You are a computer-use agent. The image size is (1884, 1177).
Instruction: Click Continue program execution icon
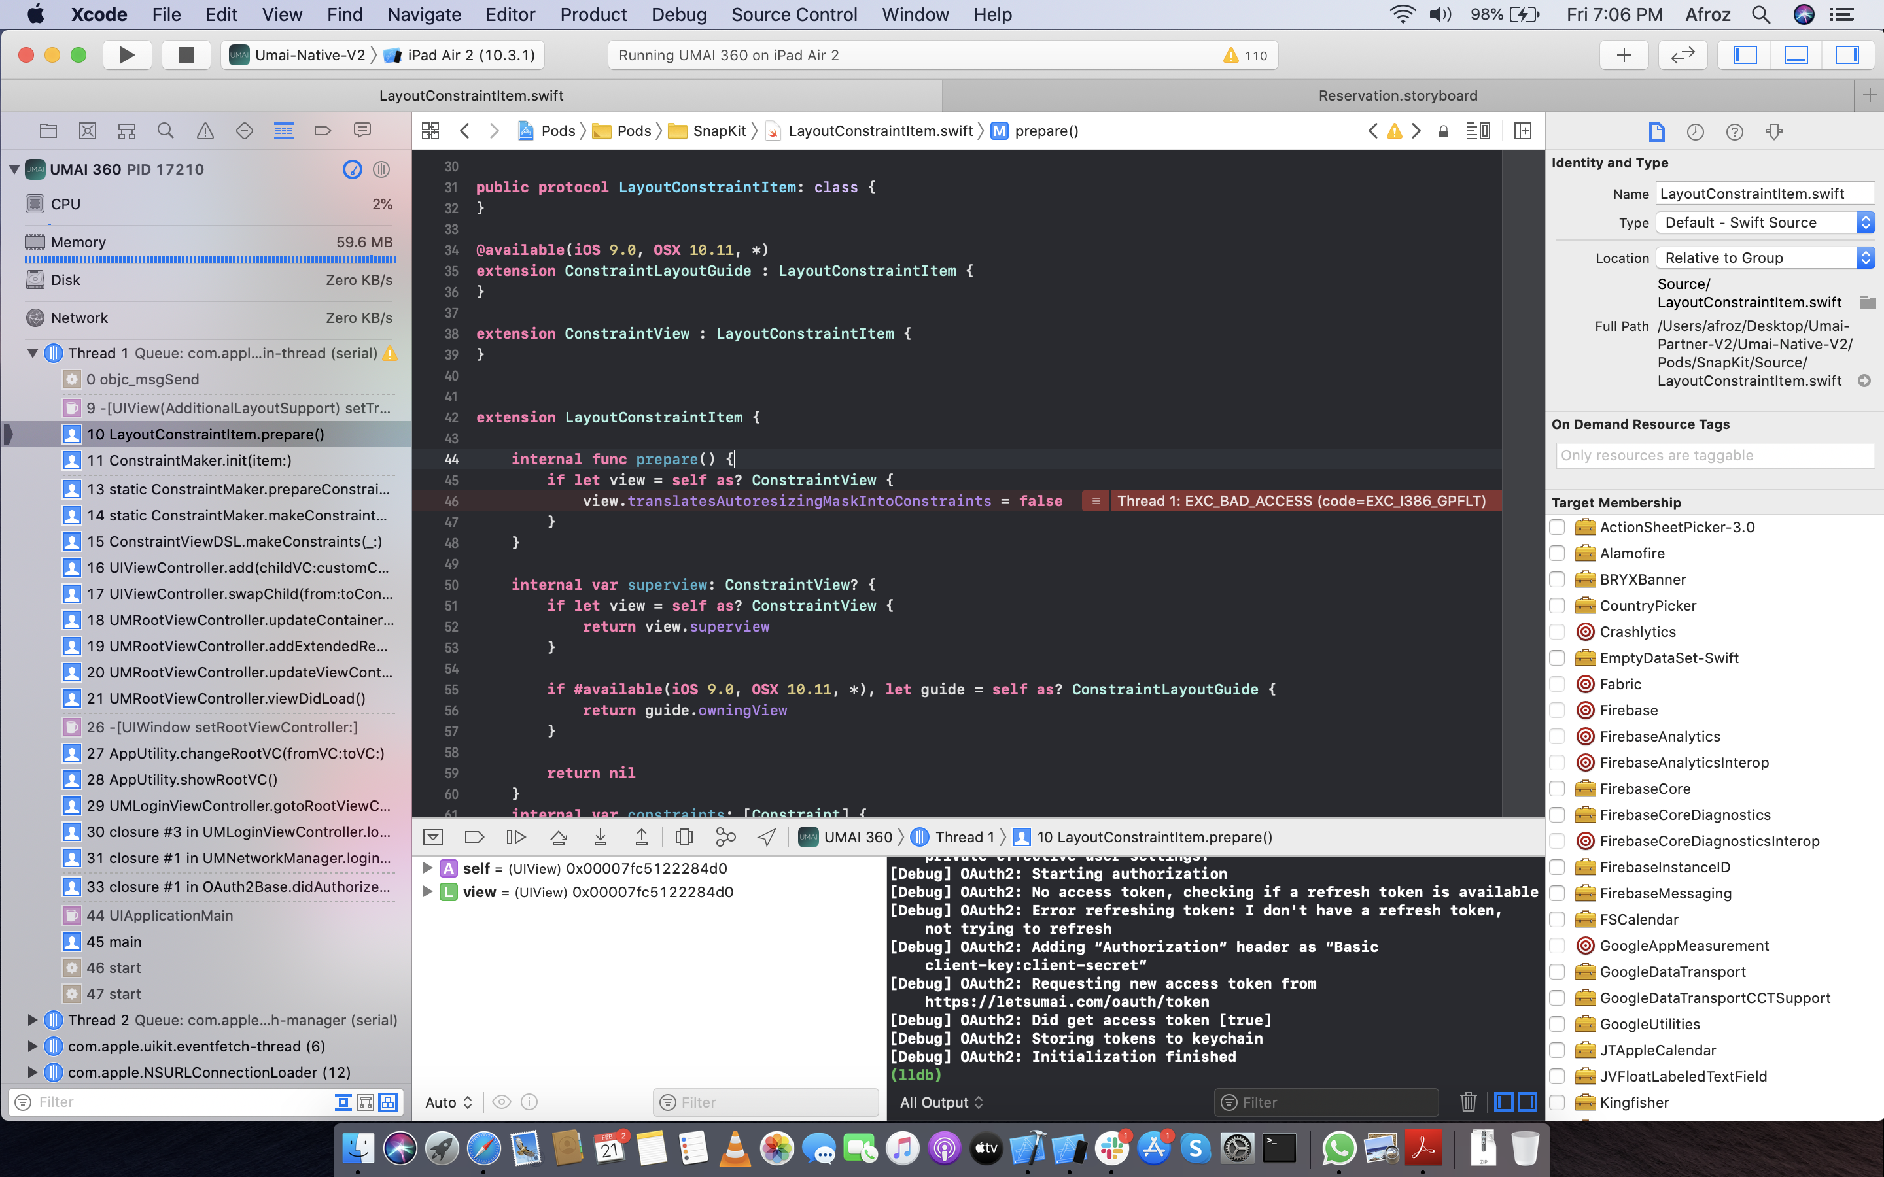515,837
